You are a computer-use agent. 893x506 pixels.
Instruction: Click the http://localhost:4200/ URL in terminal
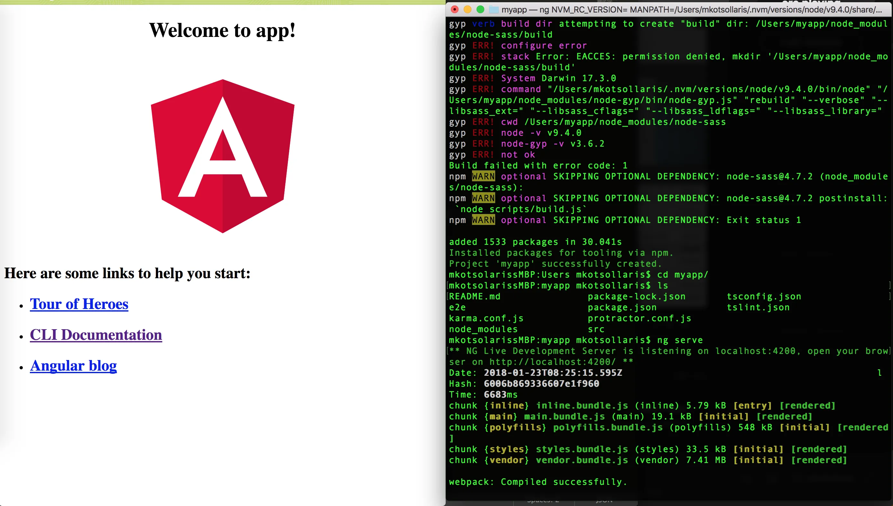click(x=552, y=362)
